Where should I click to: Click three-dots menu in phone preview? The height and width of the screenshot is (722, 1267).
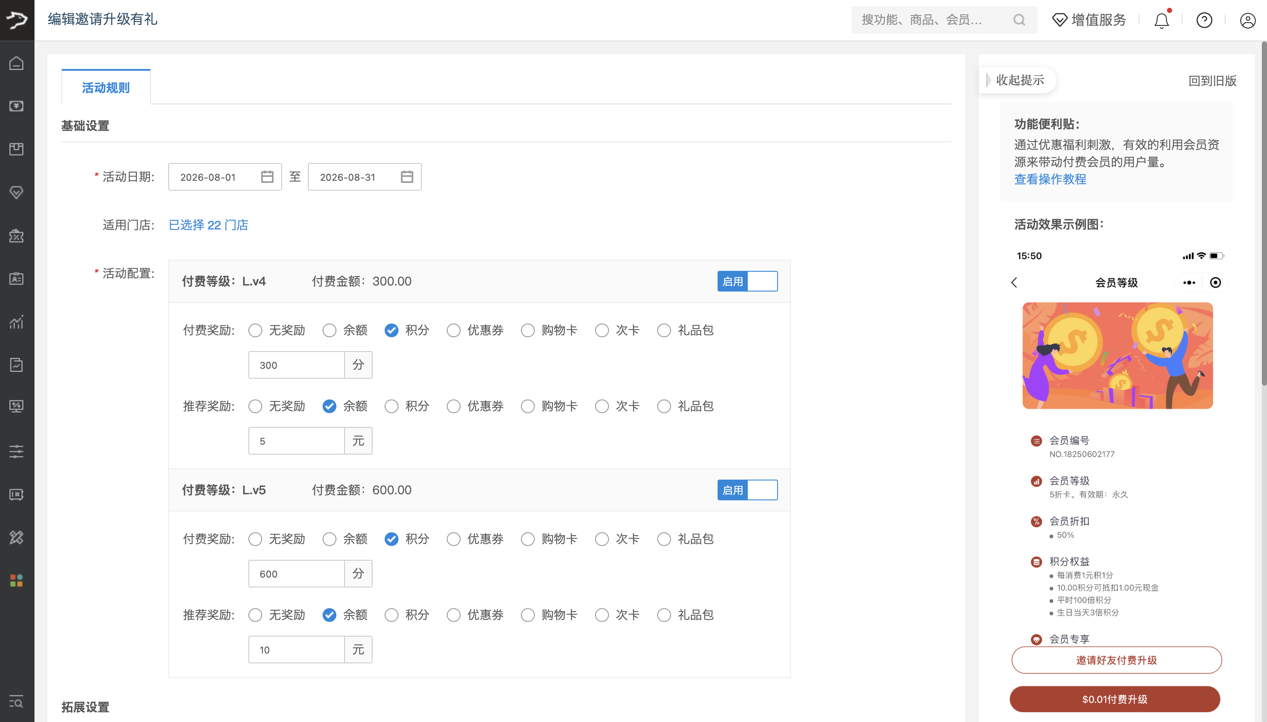pyautogui.click(x=1189, y=283)
